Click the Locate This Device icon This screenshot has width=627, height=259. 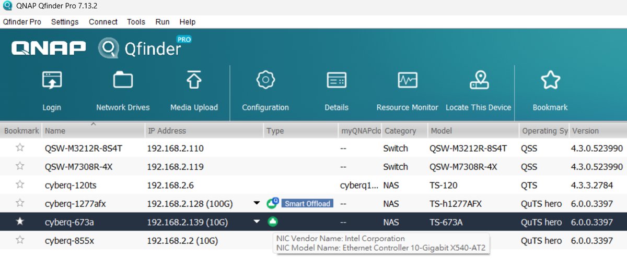click(x=479, y=80)
